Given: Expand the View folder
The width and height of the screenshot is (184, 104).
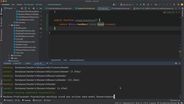Looking at the screenshot, I should (x=9, y=58).
